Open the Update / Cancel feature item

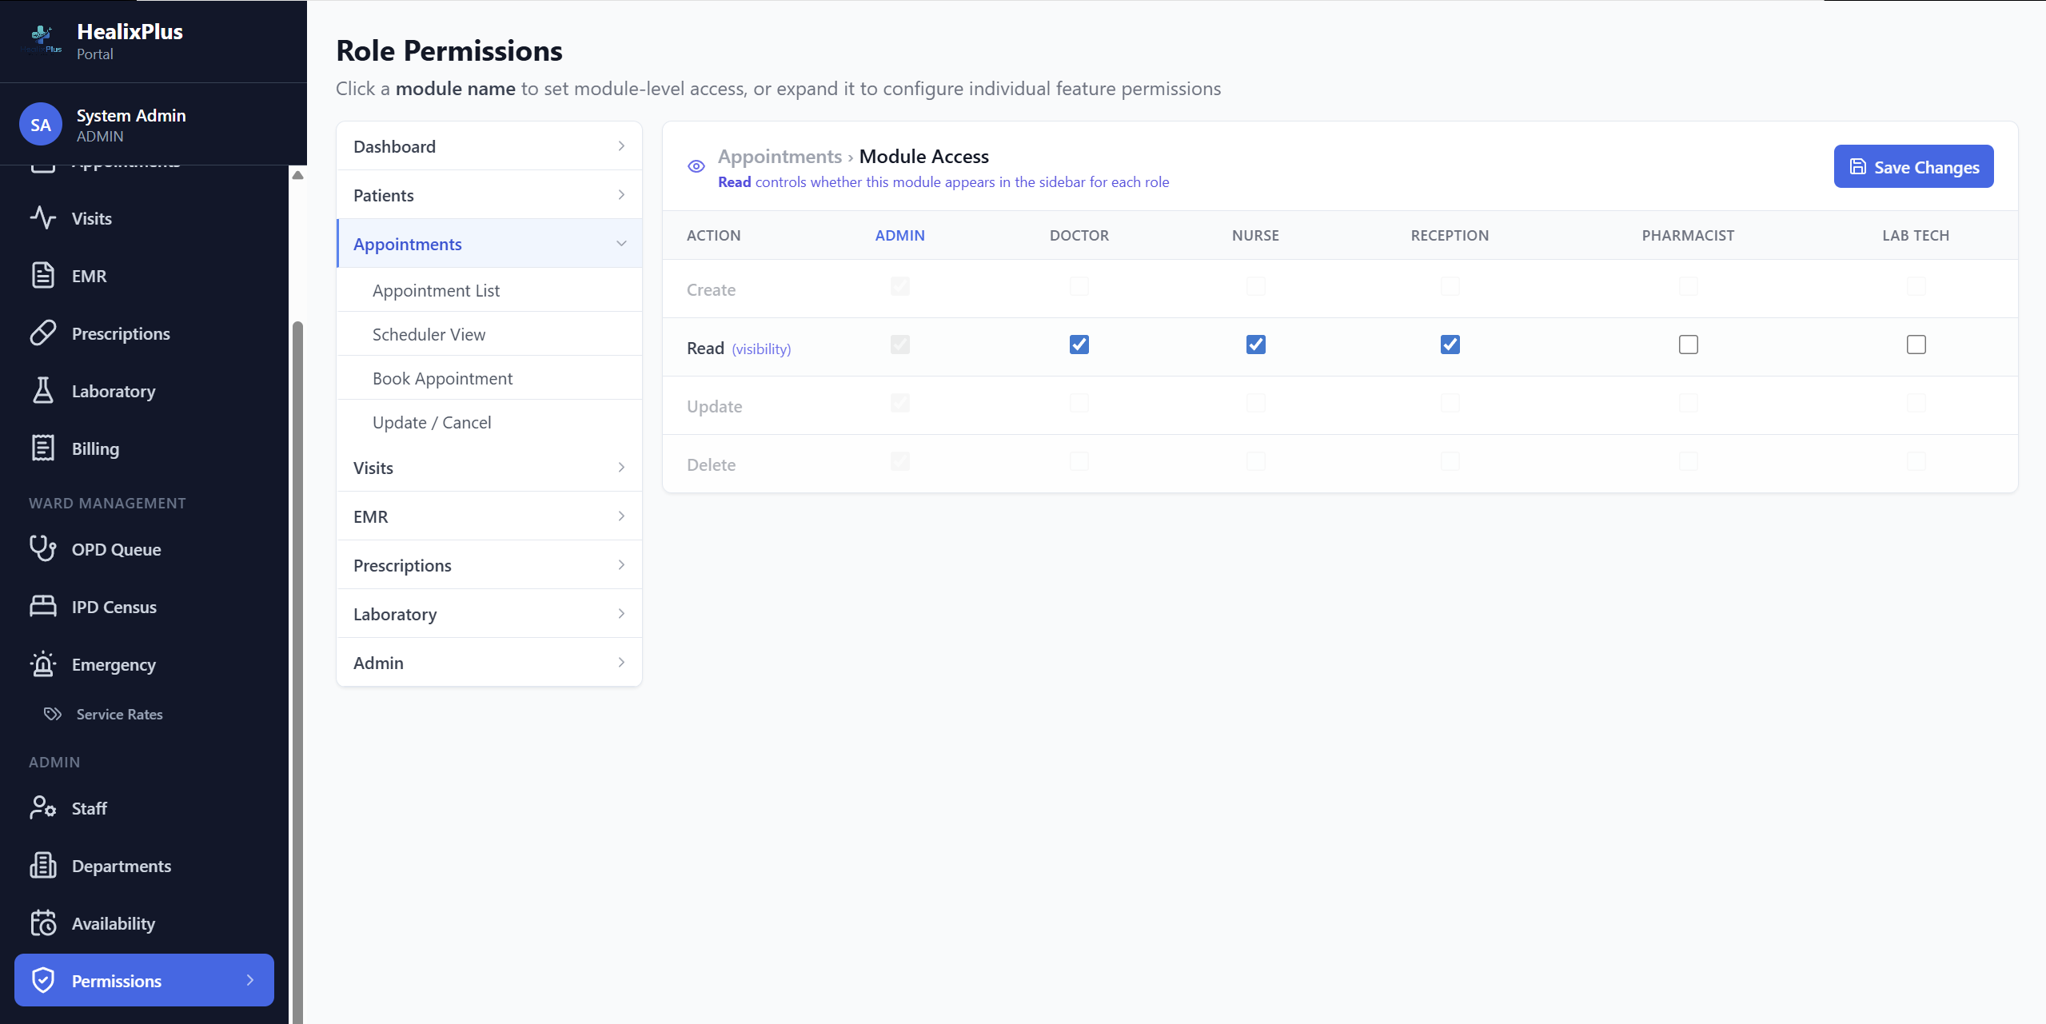tap(432, 421)
